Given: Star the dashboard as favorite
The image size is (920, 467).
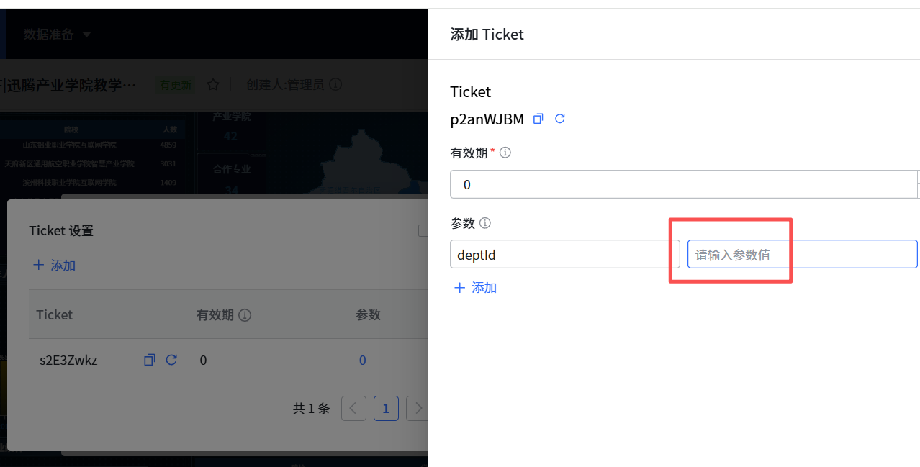Looking at the screenshot, I should [x=213, y=85].
